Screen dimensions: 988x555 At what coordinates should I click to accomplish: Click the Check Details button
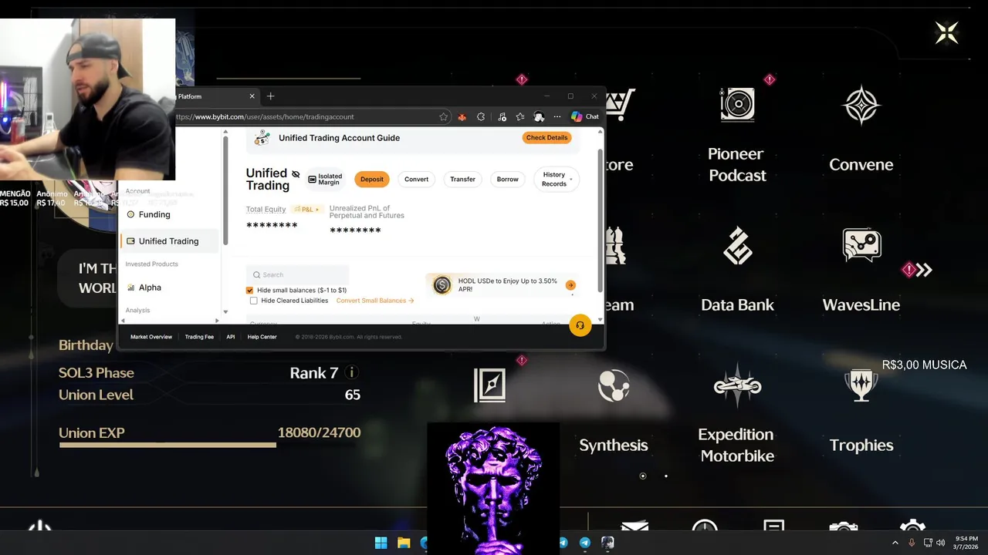pyautogui.click(x=546, y=137)
